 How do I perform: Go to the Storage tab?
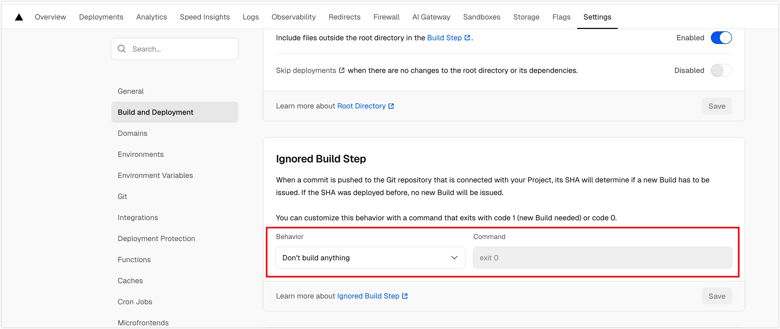[526, 17]
